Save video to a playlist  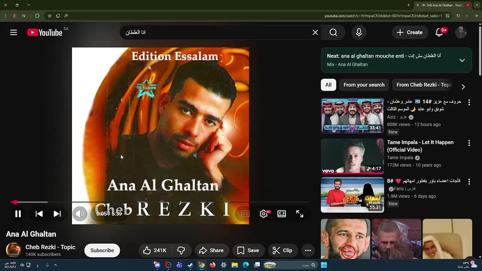(248, 250)
